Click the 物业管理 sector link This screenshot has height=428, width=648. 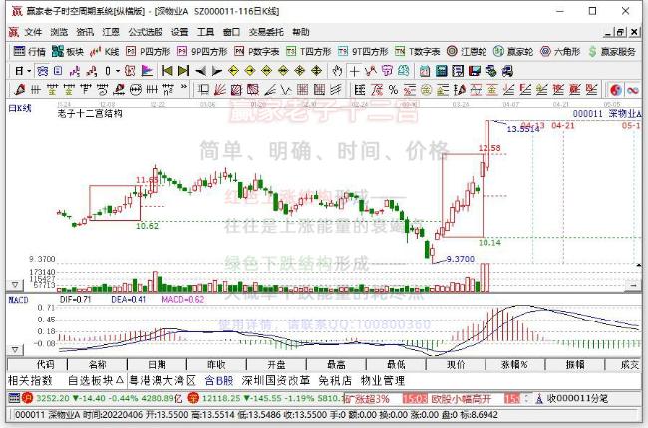(383, 380)
